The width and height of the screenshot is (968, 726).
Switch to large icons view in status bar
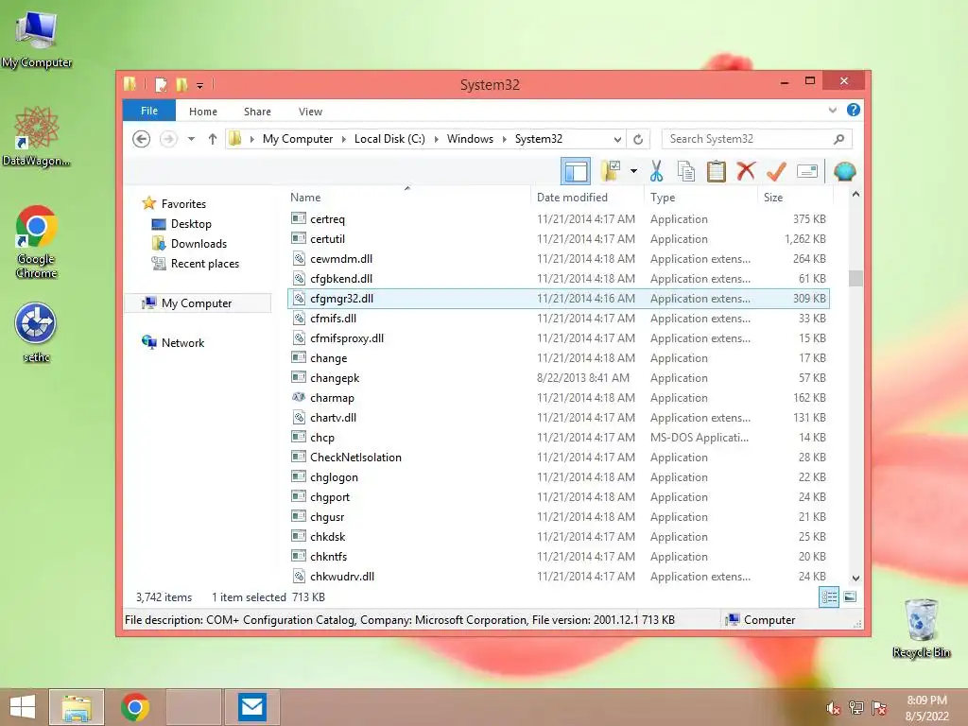[x=850, y=597]
